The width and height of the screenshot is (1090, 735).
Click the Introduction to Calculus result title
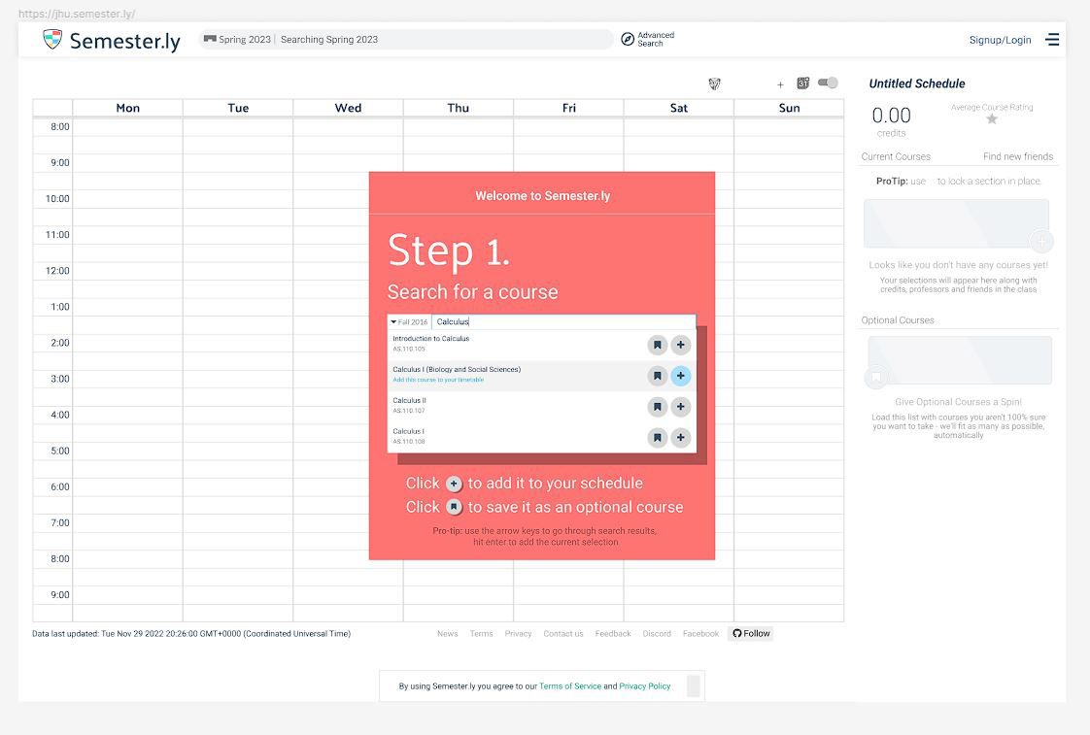pos(431,339)
